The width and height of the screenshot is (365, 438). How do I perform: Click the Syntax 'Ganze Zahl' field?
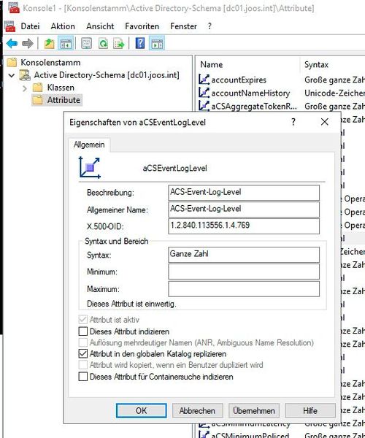click(x=244, y=255)
